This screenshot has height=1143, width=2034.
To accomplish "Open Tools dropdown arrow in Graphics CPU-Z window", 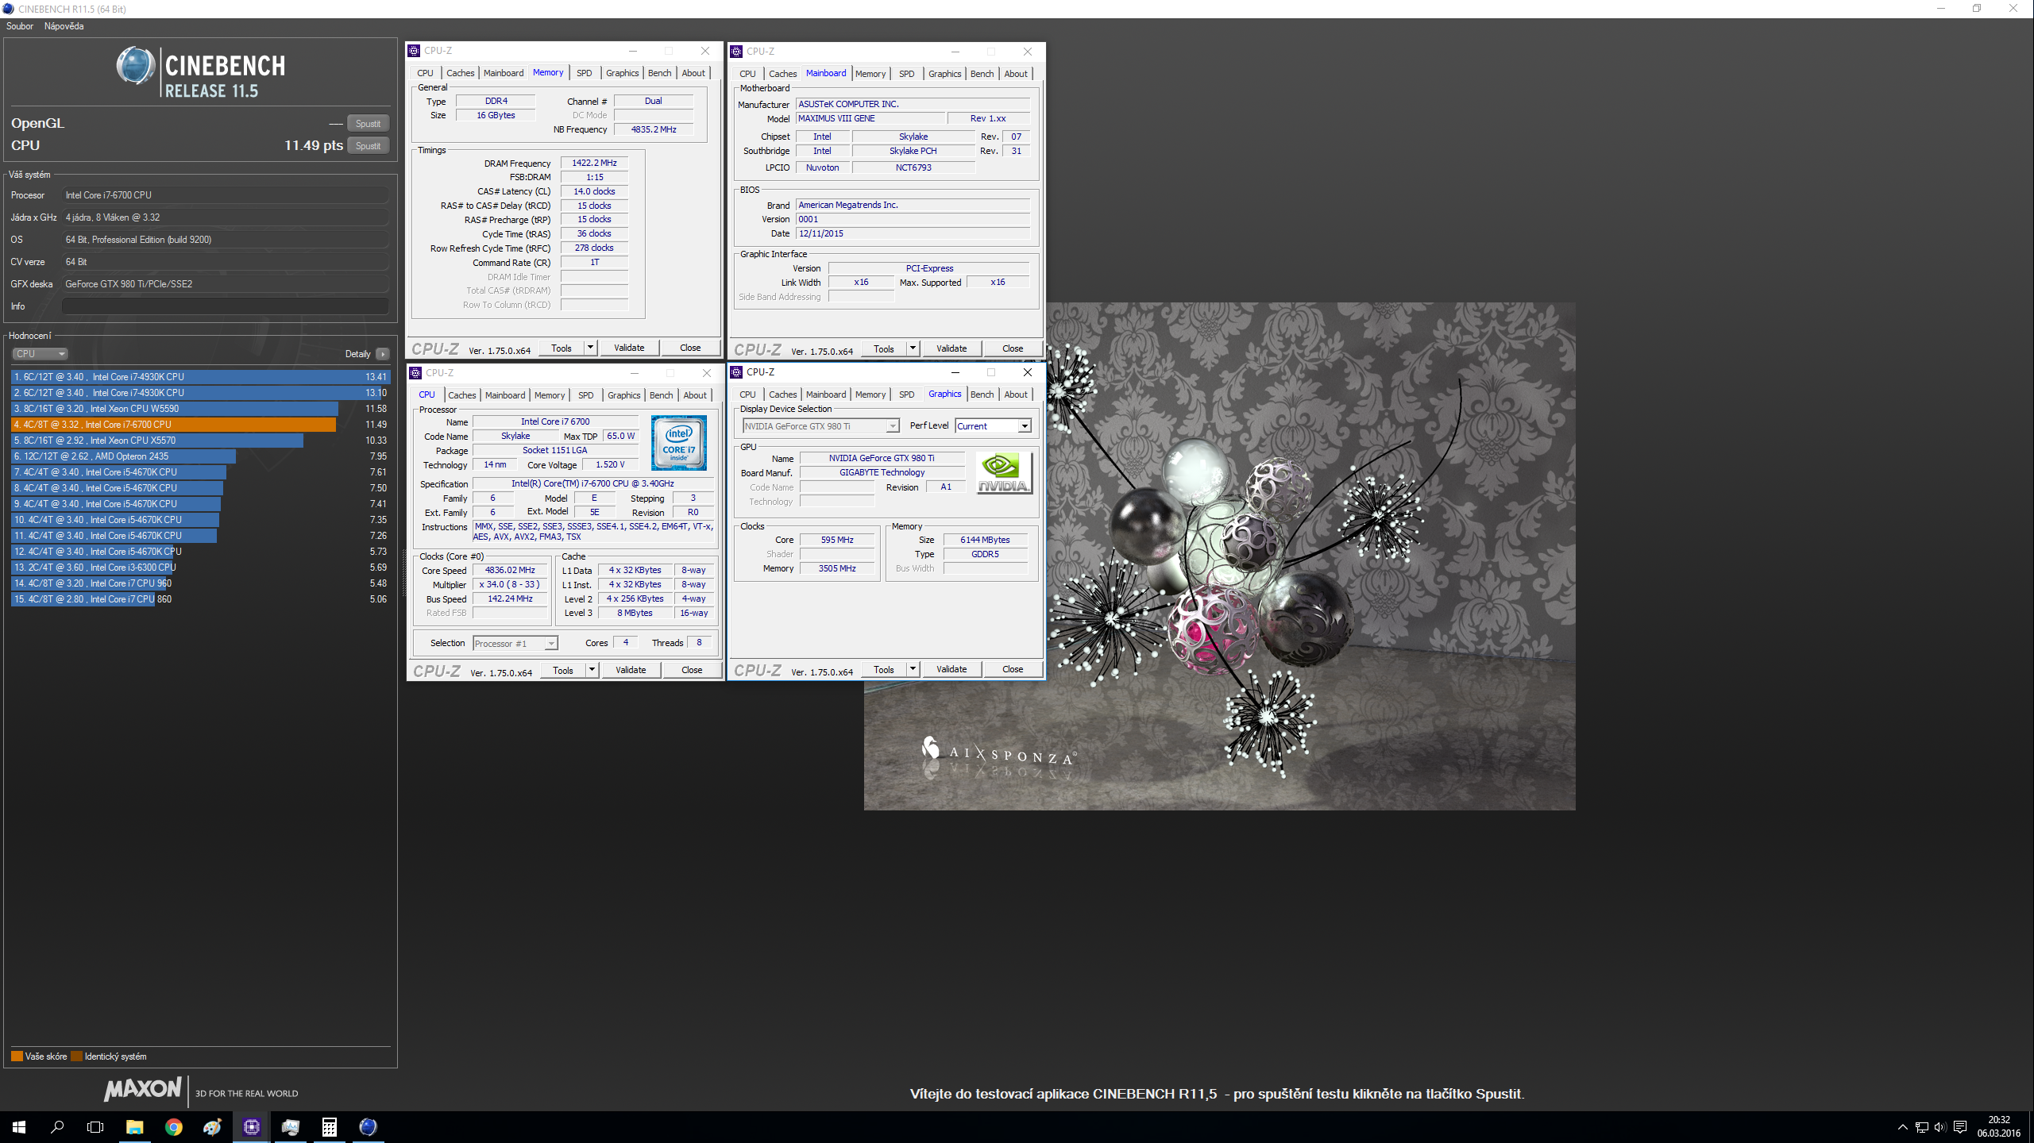I will [913, 669].
